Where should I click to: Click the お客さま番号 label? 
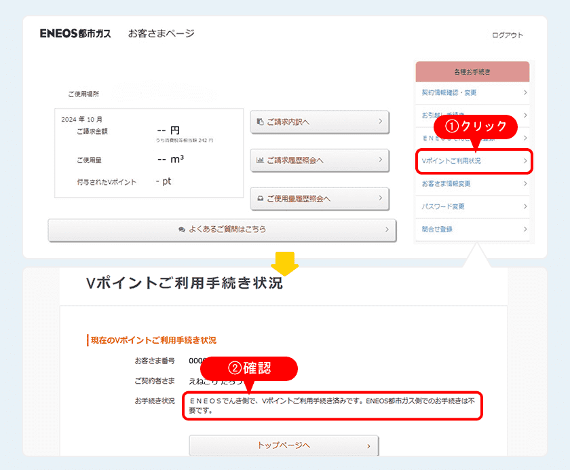(155, 361)
